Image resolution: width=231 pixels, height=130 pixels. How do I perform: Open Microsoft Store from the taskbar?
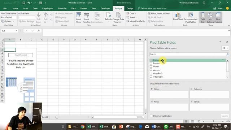[114, 127]
